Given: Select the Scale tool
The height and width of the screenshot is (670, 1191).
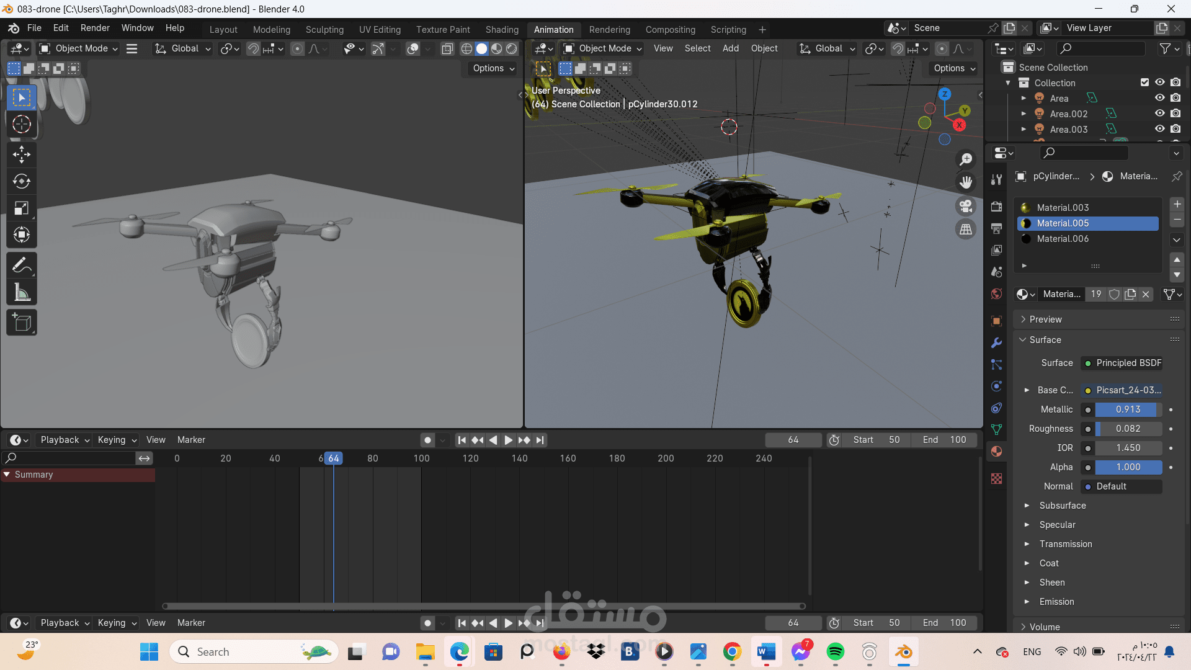Looking at the screenshot, I should (x=22, y=208).
